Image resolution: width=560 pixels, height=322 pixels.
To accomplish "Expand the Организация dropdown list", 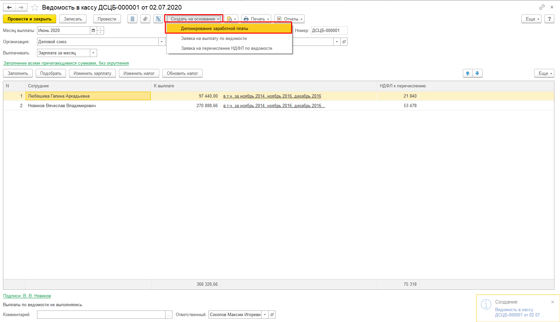I will point(162,42).
